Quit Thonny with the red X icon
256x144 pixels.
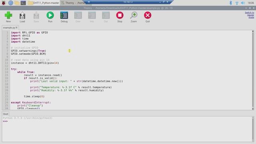148,17
